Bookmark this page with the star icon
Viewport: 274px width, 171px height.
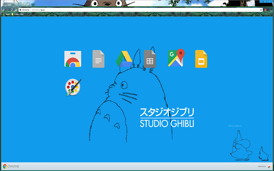click(261, 10)
